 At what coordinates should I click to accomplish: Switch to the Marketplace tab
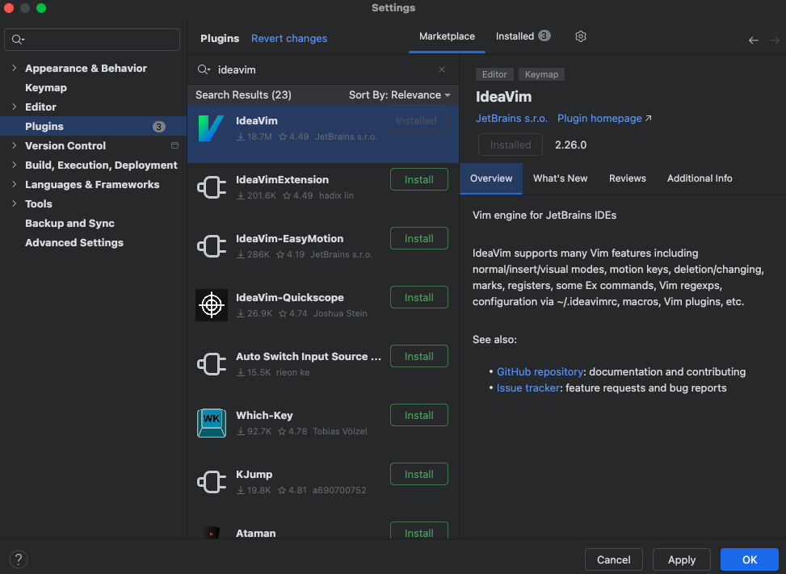pyautogui.click(x=447, y=36)
